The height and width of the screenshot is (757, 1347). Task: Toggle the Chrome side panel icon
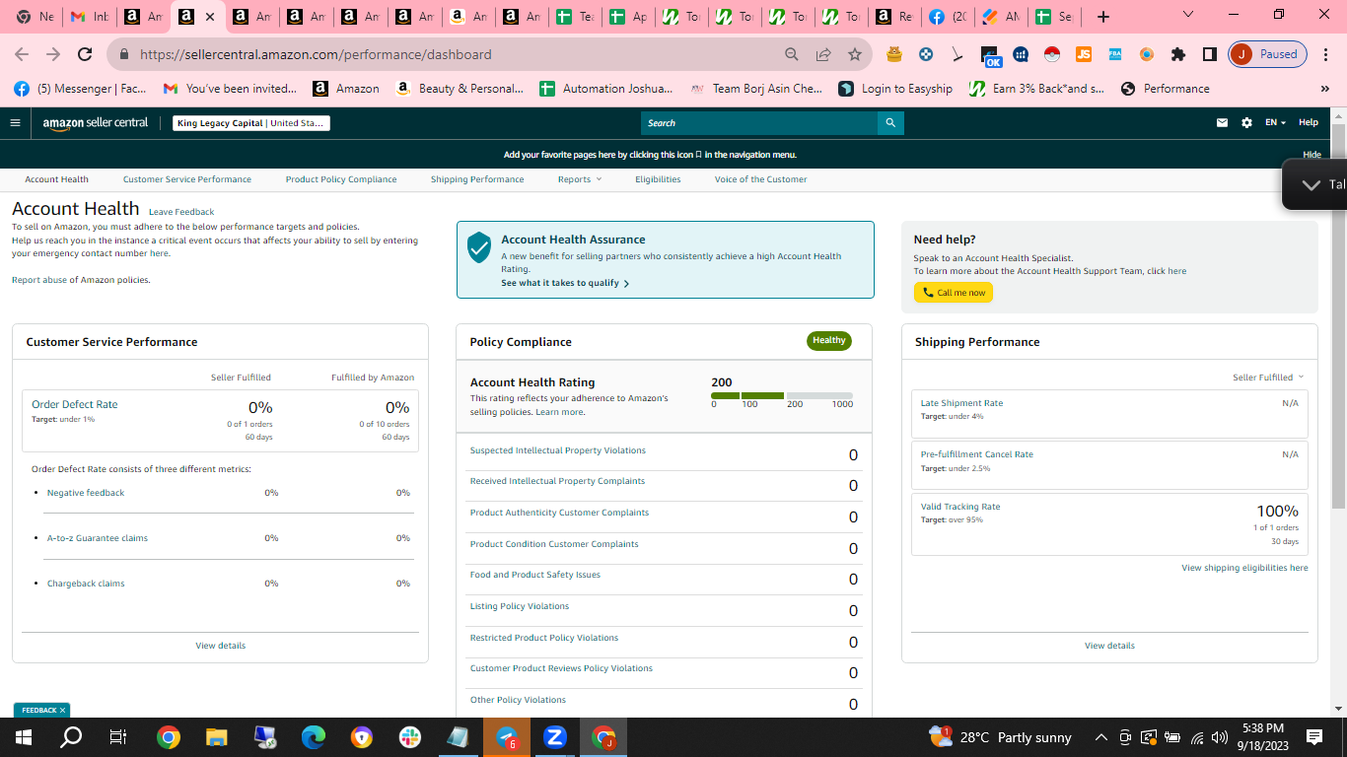click(x=1209, y=54)
